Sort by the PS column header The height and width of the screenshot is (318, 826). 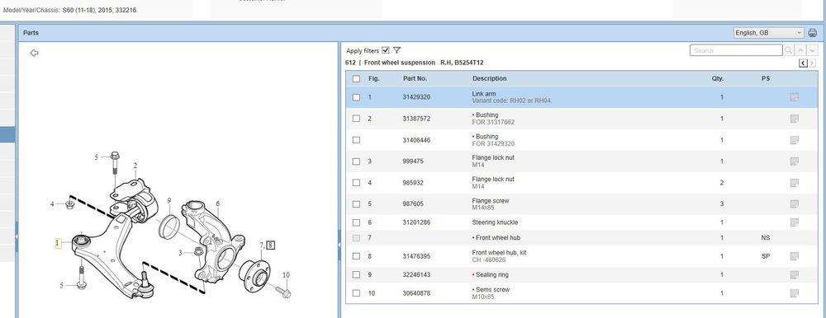766,78
